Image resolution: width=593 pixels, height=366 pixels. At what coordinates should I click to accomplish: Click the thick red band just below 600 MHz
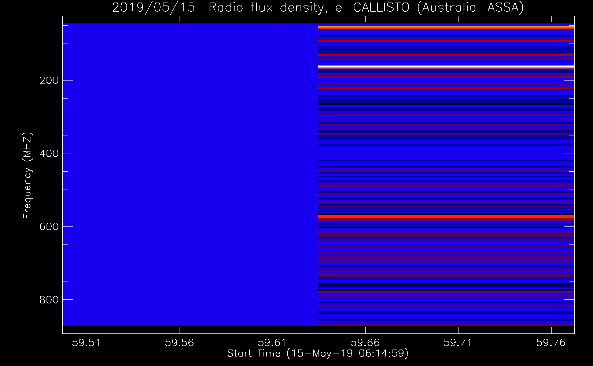446,217
